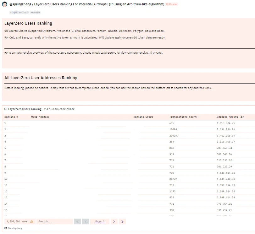Screen dimensions: 255x234
Task: Sort by Transactions Count column header
Action: click(x=183, y=117)
